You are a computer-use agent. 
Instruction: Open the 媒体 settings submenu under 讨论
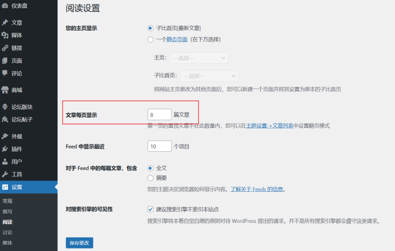pyautogui.click(x=7, y=243)
